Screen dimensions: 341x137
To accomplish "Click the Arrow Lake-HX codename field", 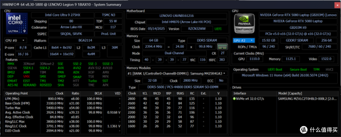I will pyautogui.click(x=71, y=27).
